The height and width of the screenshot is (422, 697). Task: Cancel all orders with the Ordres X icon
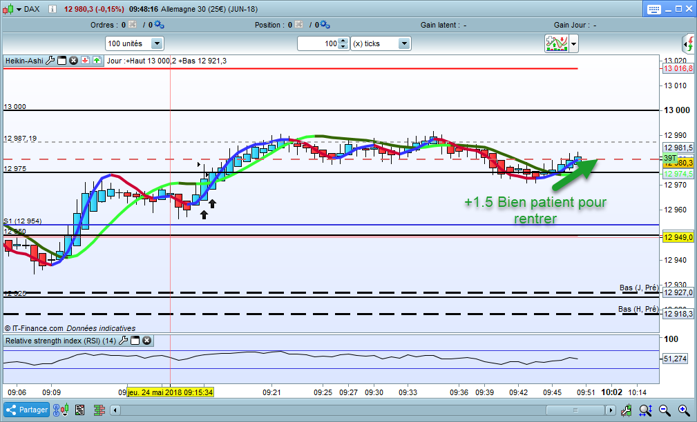[132, 24]
